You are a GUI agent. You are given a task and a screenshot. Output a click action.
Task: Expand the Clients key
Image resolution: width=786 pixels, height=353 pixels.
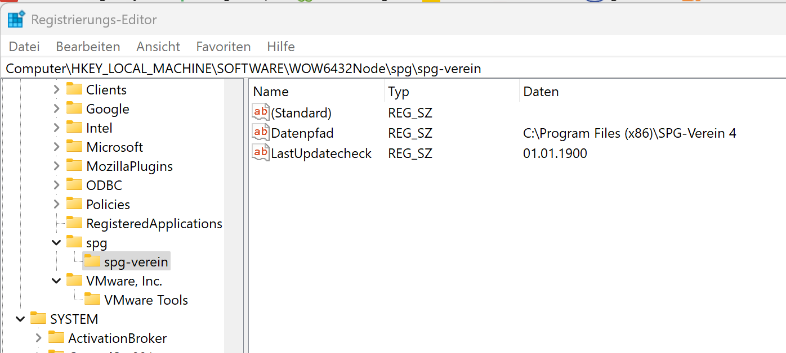[x=56, y=90]
